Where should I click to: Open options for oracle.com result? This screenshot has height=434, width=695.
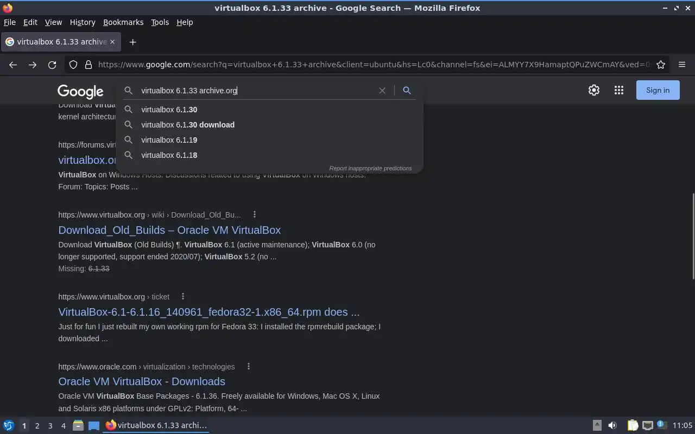point(249,366)
